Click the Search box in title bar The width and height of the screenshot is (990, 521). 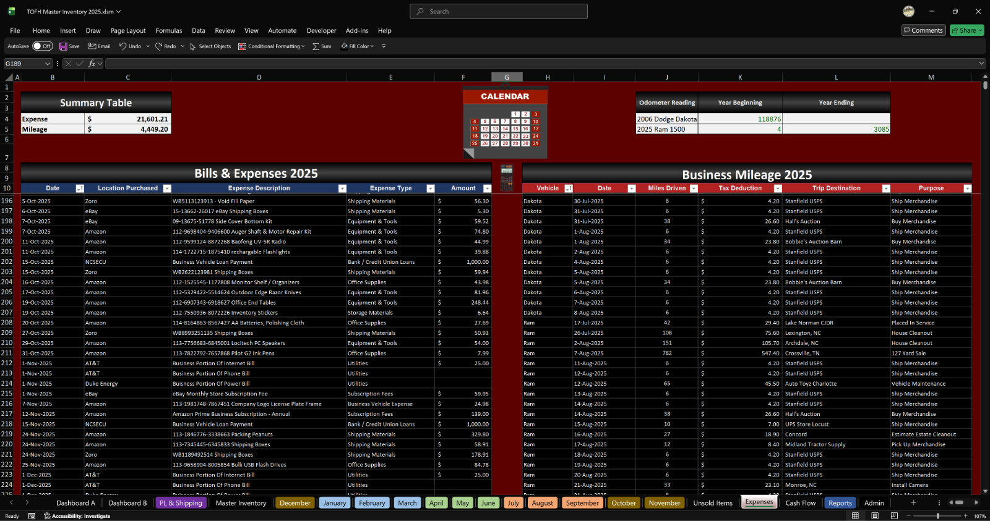pyautogui.click(x=499, y=11)
